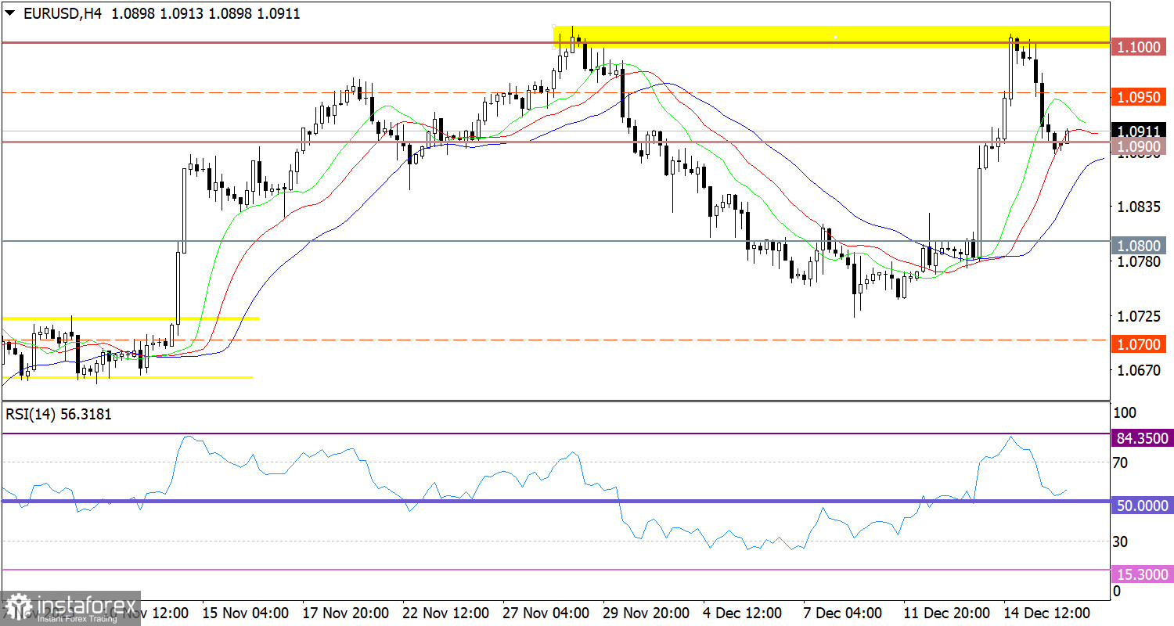1174x626 pixels.
Task: Select the RSI(14) 56.3181 indicator label
Action: coord(59,414)
